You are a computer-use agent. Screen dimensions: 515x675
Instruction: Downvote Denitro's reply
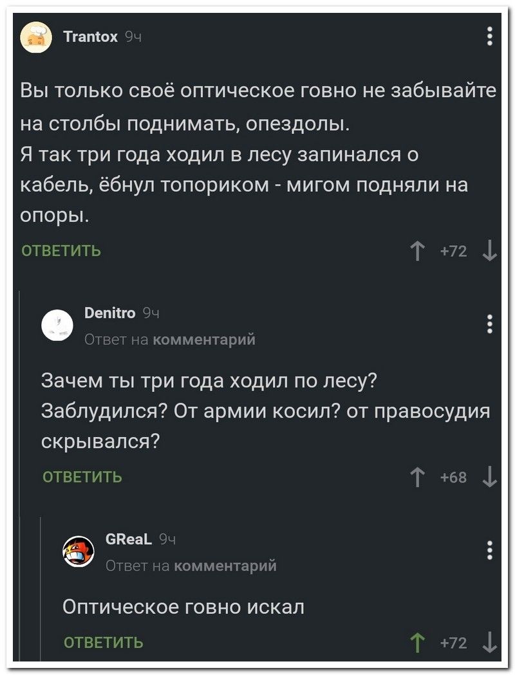tap(491, 477)
